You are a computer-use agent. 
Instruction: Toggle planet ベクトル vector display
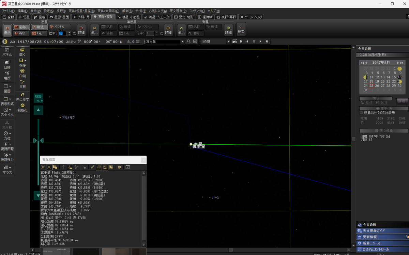60,27
